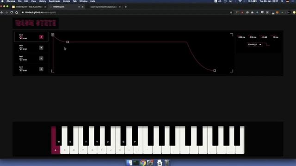Go back in browser history
This screenshot has height=166, width=296.
pos(2,12)
